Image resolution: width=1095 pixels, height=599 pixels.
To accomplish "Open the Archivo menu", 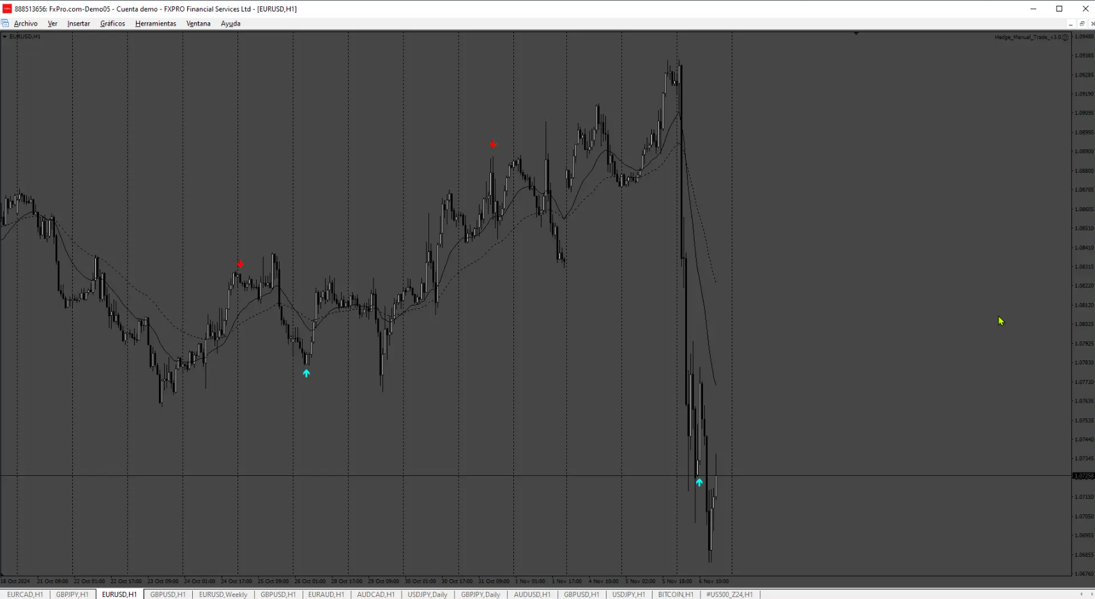I will (x=26, y=24).
